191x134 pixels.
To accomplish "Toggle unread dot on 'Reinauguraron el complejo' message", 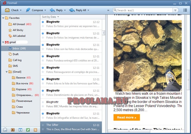I will (43, 68).
